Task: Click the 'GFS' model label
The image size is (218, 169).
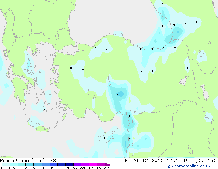Action: (52, 161)
